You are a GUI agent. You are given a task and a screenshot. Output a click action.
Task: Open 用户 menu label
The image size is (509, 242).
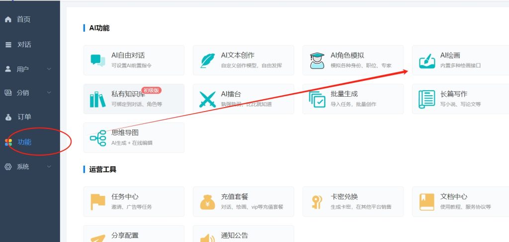coord(23,69)
